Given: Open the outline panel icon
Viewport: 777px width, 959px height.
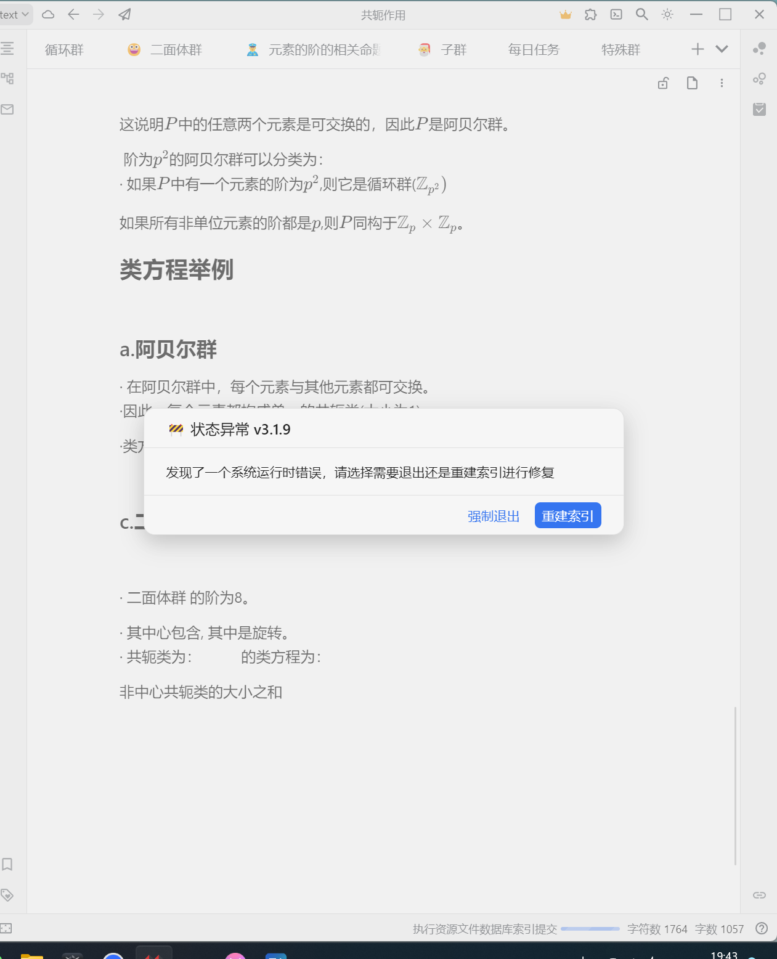Looking at the screenshot, I should coord(7,48).
